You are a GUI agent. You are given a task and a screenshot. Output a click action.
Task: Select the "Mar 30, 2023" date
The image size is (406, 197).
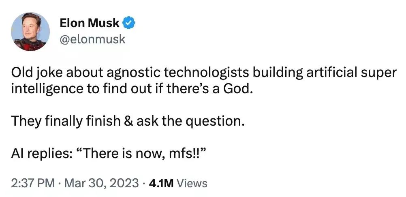(101, 183)
